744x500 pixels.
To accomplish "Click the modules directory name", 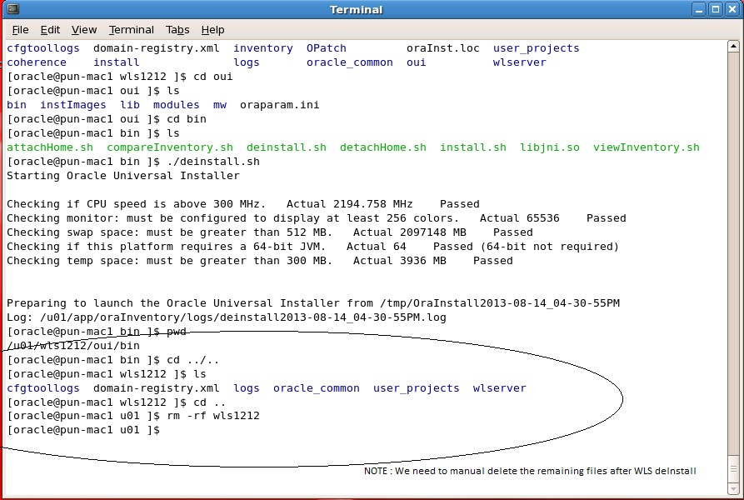I will pyautogui.click(x=176, y=105).
